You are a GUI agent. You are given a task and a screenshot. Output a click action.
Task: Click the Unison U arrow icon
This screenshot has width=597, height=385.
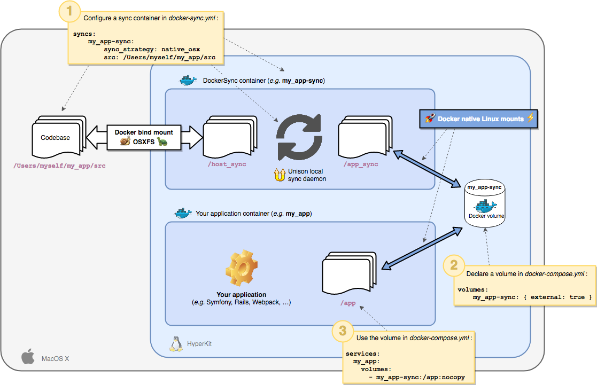pos(280,175)
